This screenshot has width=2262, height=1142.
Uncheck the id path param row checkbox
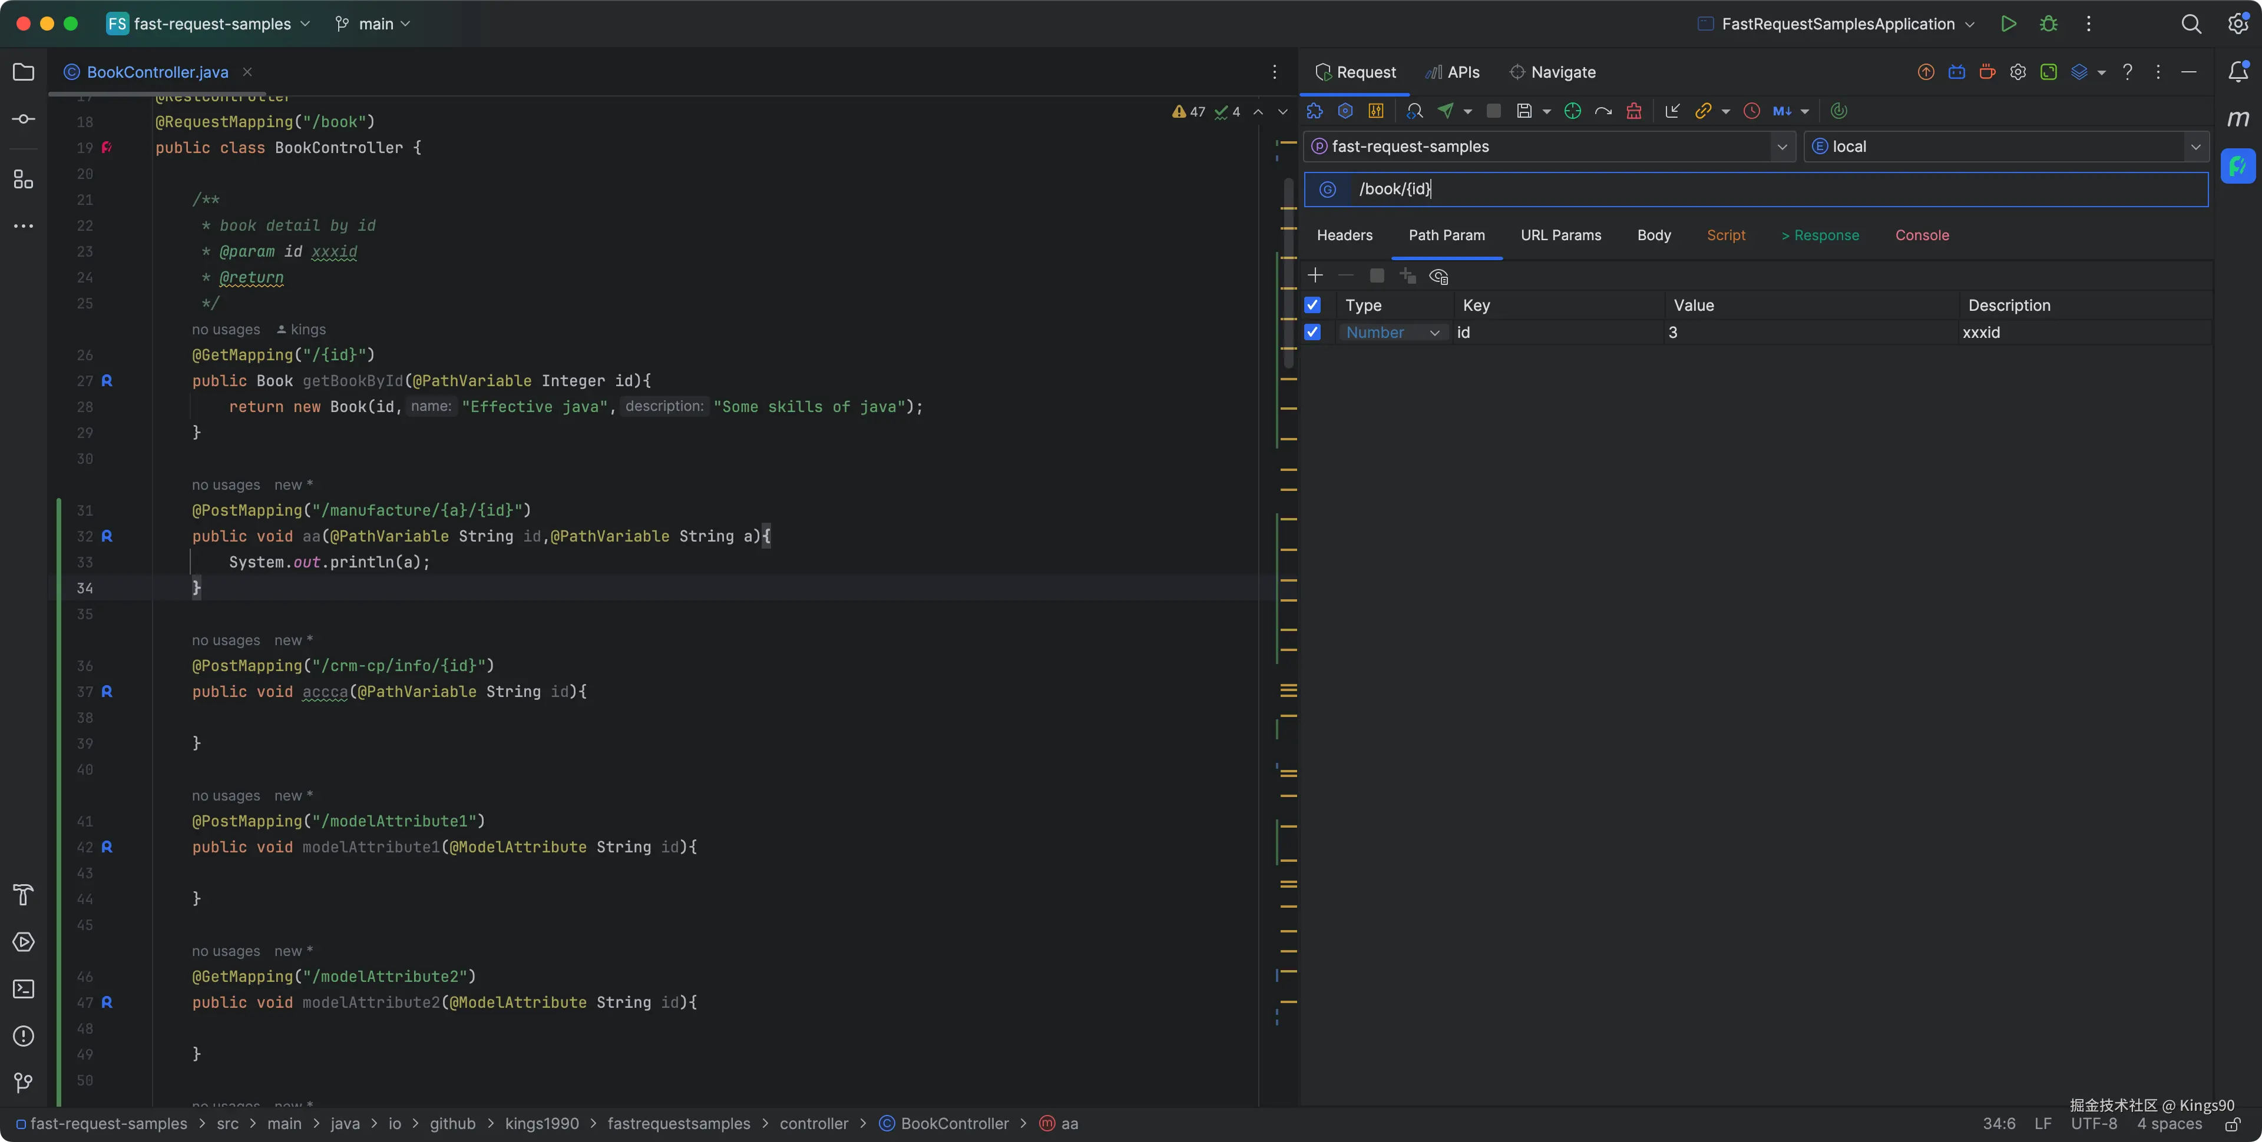pos(1312,333)
